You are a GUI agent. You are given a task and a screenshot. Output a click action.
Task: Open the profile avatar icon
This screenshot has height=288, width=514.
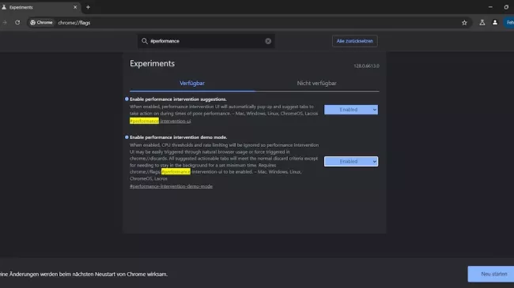point(495,23)
